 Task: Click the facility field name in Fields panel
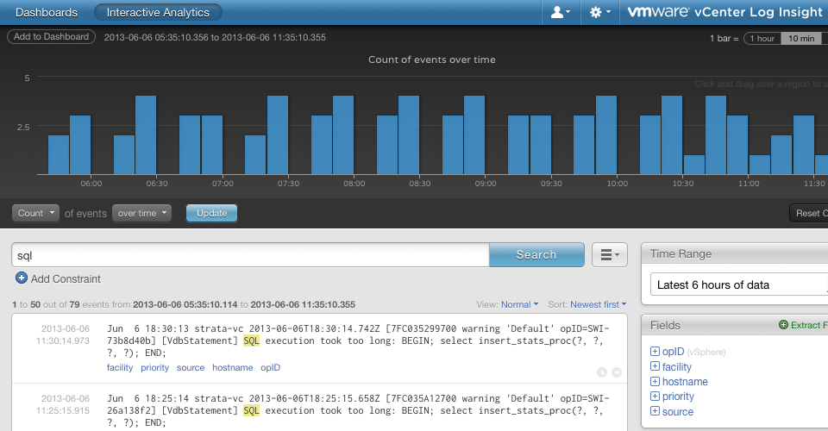677,366
